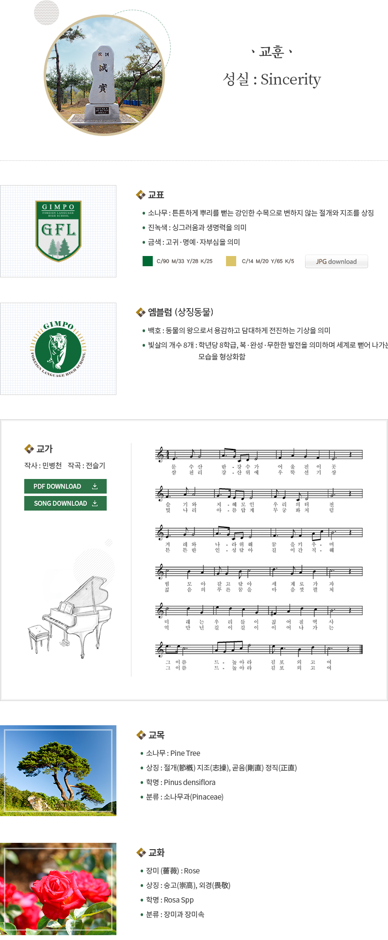Image resolution: width=388 pixels, height=940 pixels.
Task: Click the pine tree photo
Action: tap(58, 770)
